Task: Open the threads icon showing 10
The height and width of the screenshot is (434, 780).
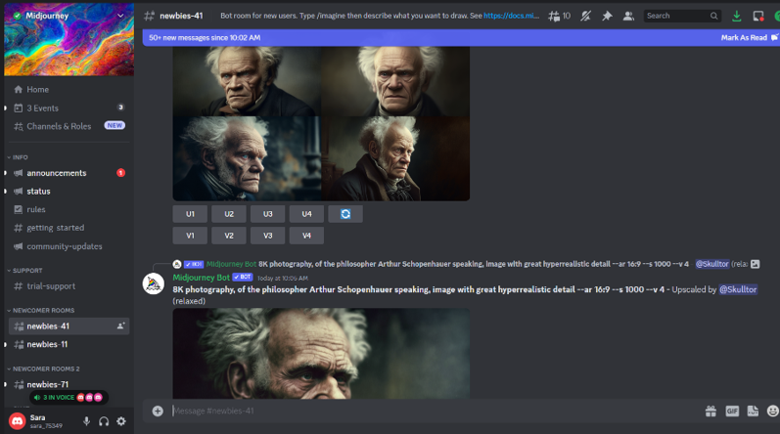Action: [559, 16]
